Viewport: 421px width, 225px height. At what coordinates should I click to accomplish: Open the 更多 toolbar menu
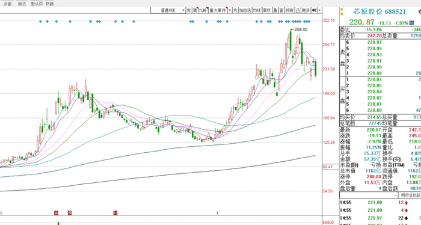[x=306, y=10]
